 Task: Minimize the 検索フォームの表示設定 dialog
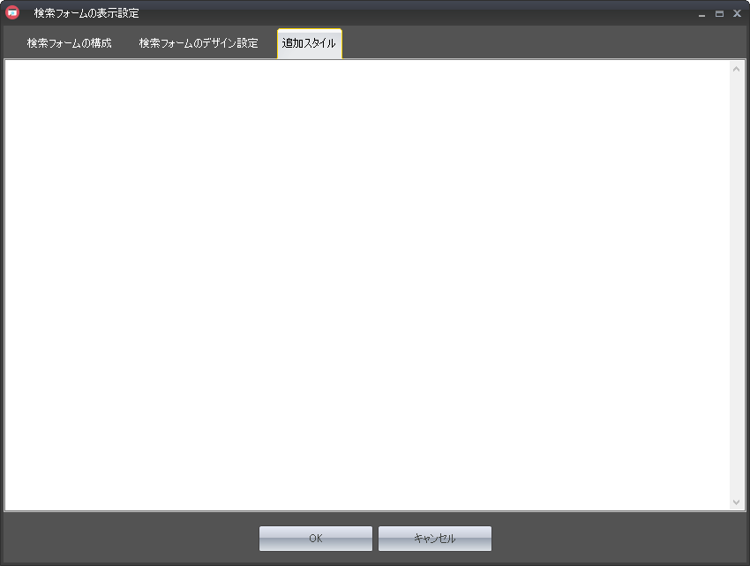[x=702, y=14]
